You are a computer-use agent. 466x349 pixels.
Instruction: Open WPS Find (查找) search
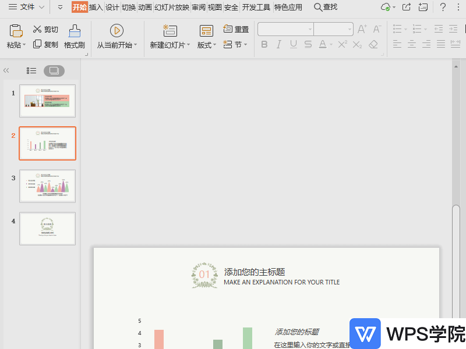[x=324, y=7]
